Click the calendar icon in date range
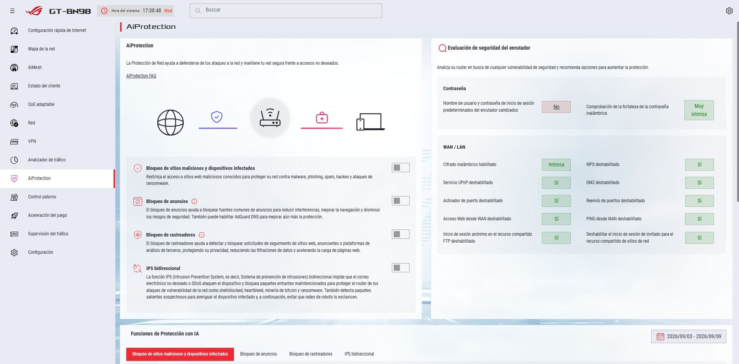 [x=660, y=337]
